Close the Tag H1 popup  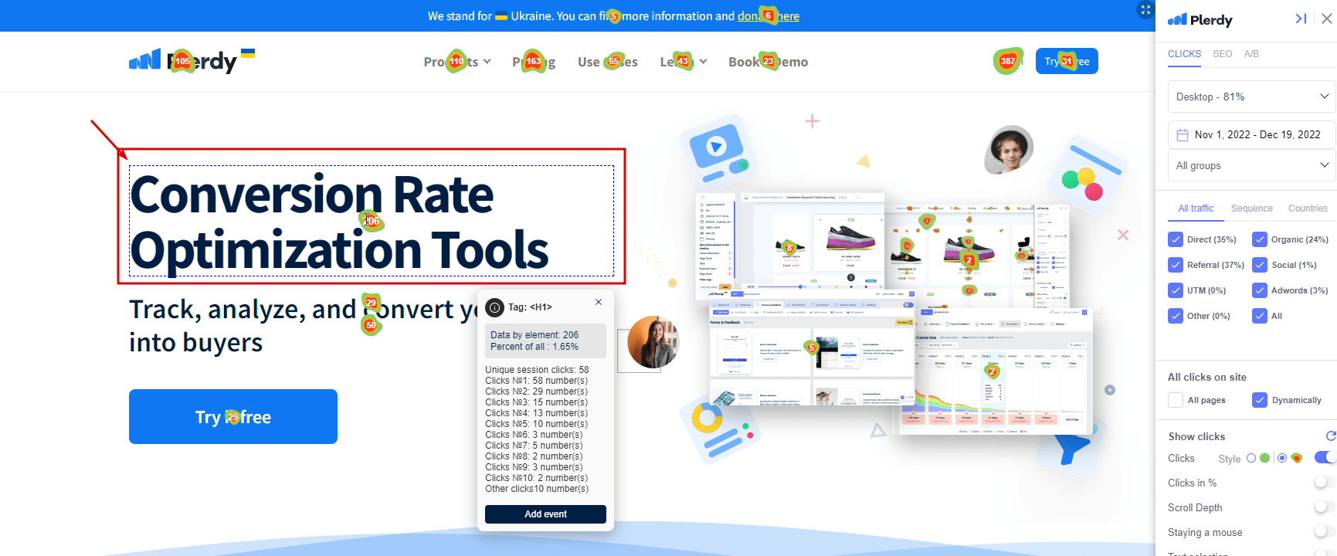pos(599,302)
